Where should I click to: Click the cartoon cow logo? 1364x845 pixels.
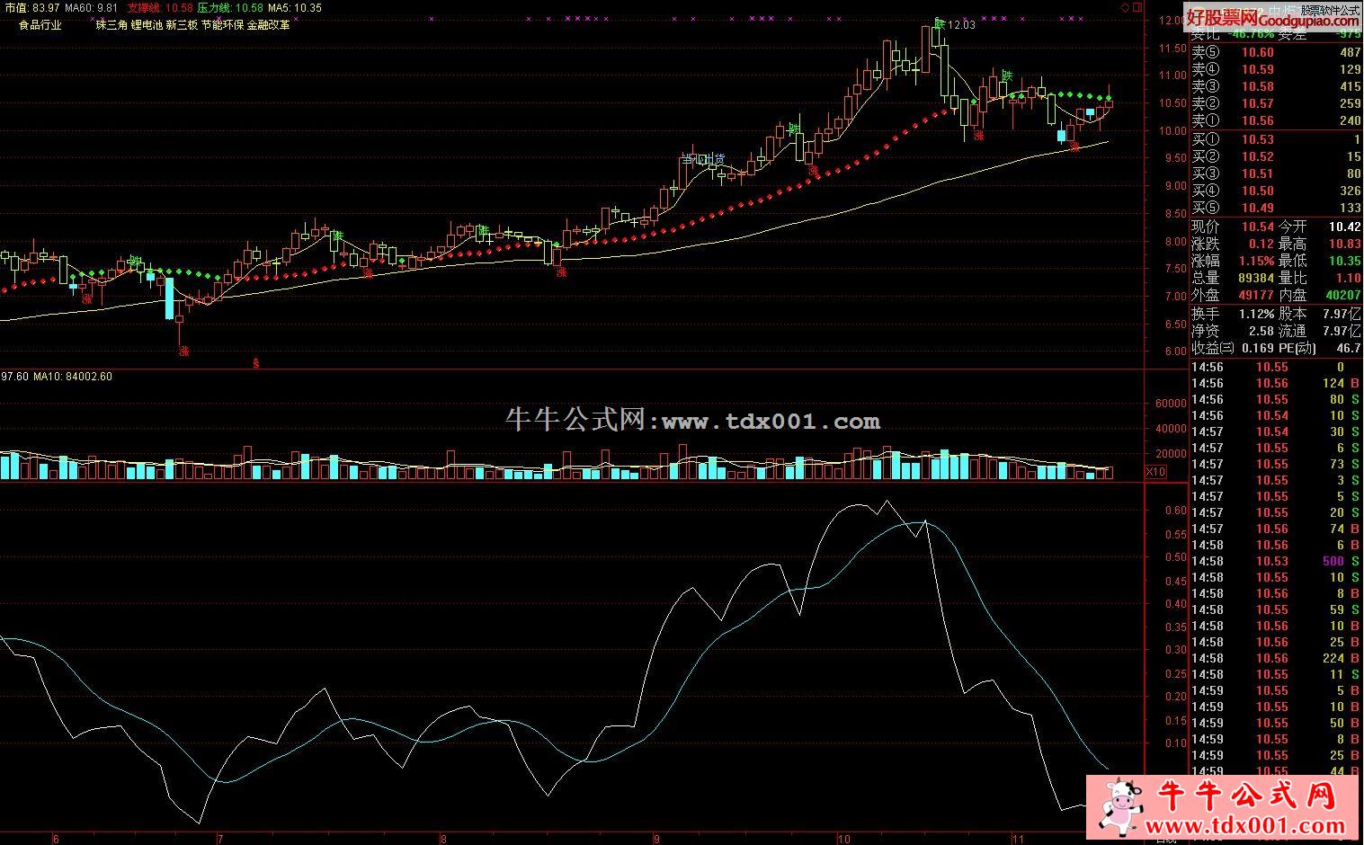[1118, 806]
